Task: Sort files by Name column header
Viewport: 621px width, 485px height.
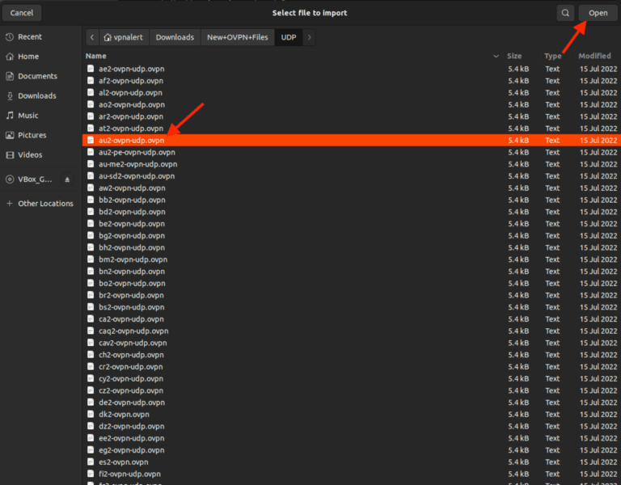Action: tap(96, 57)
